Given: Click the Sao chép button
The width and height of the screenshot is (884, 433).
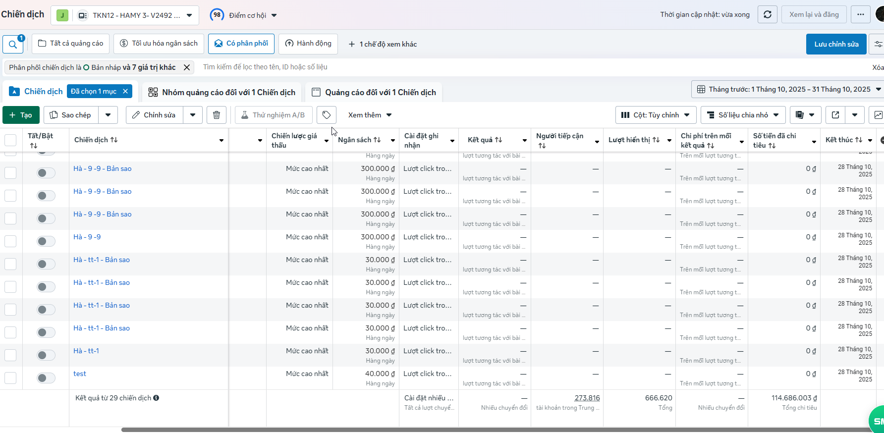Looking at the screenshot, I should [71, 115].
